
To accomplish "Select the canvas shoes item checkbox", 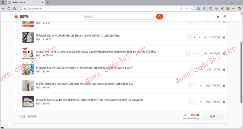I will [x=17, y=102].
